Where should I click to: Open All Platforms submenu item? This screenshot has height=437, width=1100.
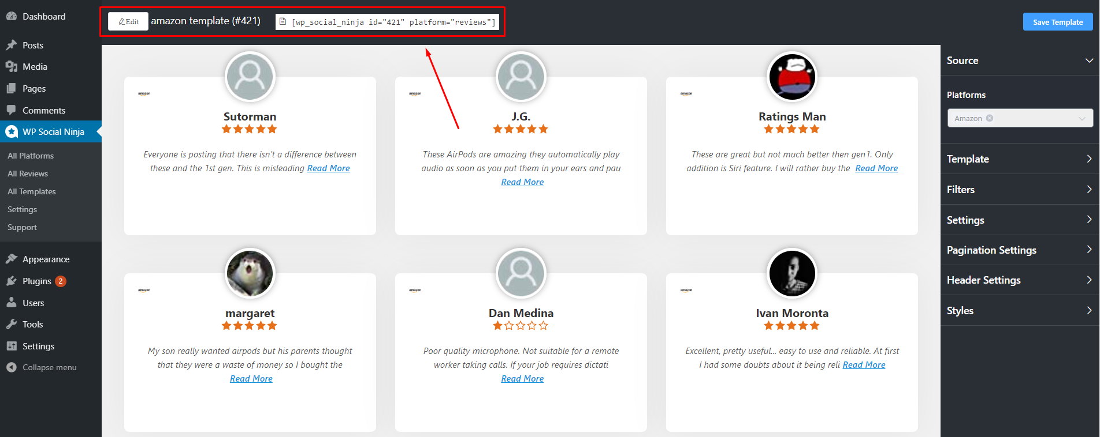31,156
